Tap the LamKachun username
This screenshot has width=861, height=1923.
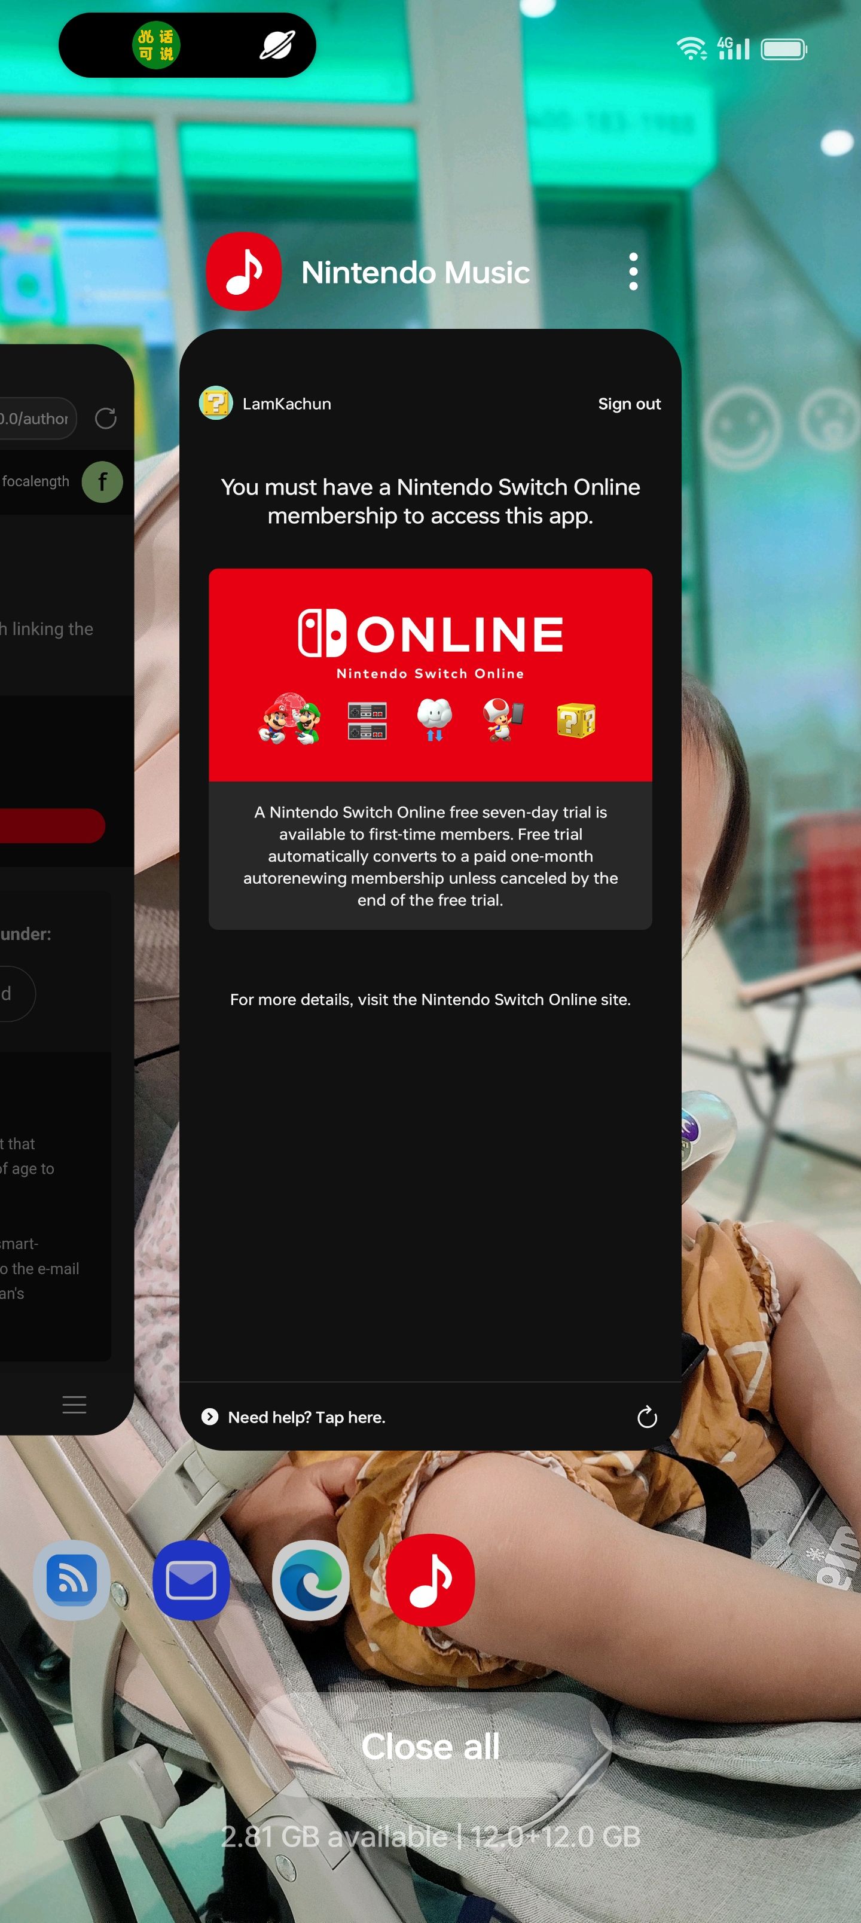[x=287, y=404]
